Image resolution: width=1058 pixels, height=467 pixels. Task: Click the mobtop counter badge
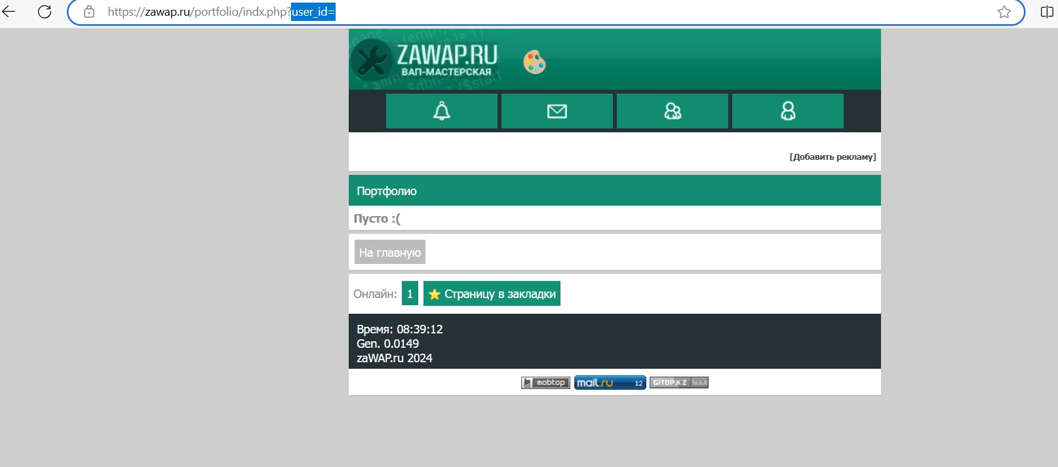pos(545,383)
